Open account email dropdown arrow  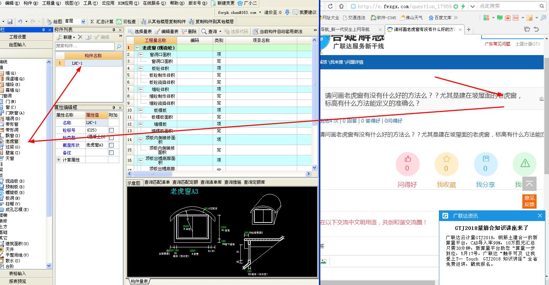click(261, 12)
